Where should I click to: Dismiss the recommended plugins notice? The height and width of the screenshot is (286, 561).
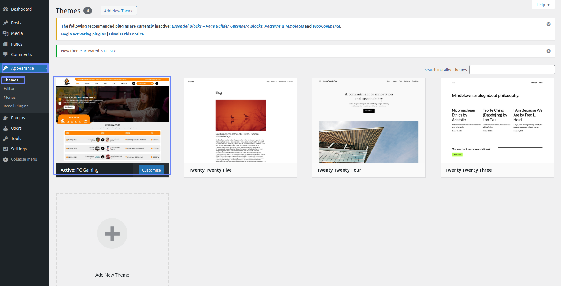tap(548, 24)
